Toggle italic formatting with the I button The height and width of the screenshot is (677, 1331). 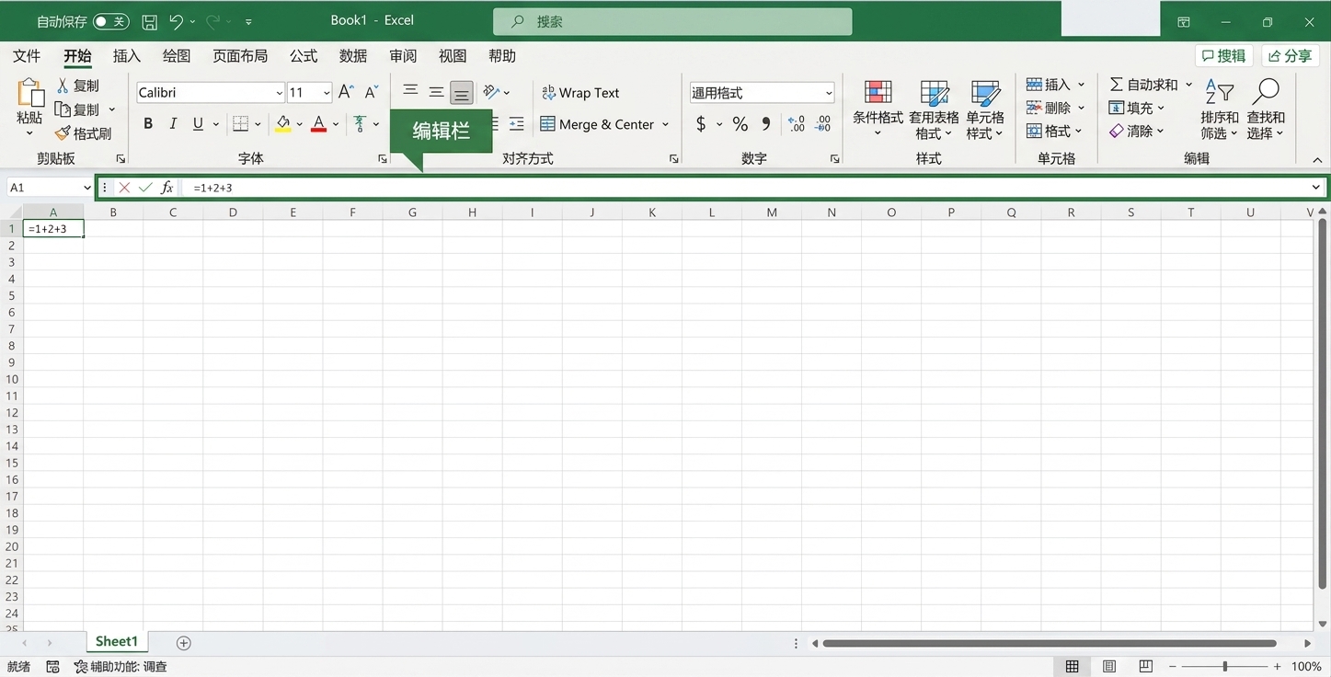click(x=173, y=123)
